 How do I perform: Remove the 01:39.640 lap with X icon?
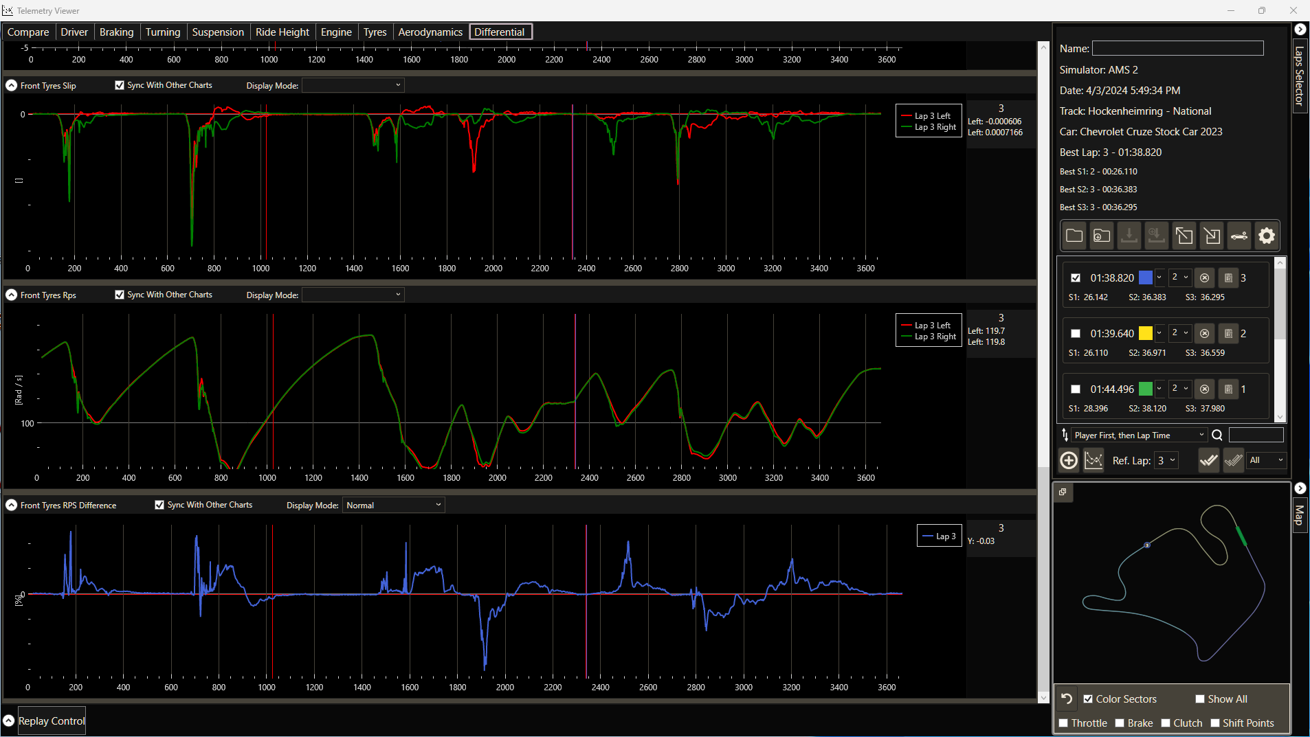(1204, 334)
